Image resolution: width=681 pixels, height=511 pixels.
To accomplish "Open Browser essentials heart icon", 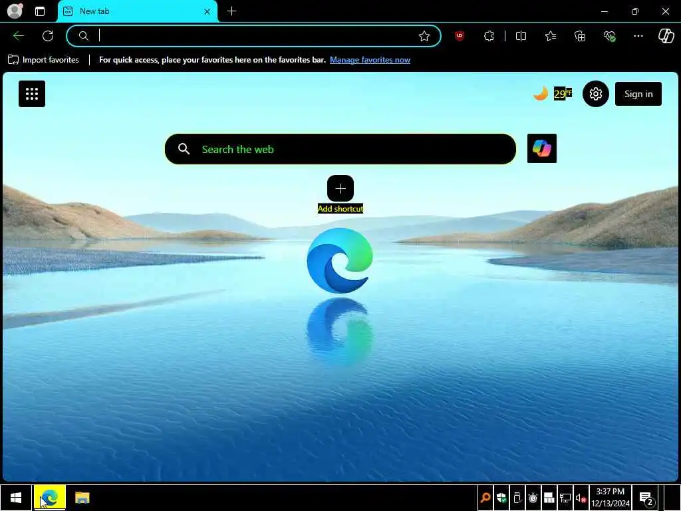I will click(609, 36).
